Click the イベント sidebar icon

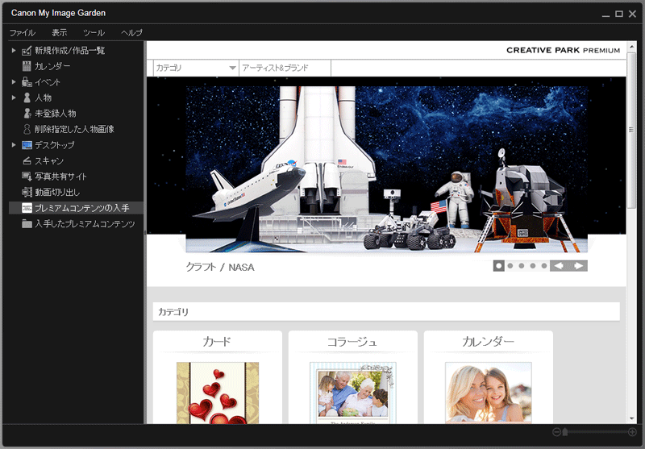click(x=27, y=82)
